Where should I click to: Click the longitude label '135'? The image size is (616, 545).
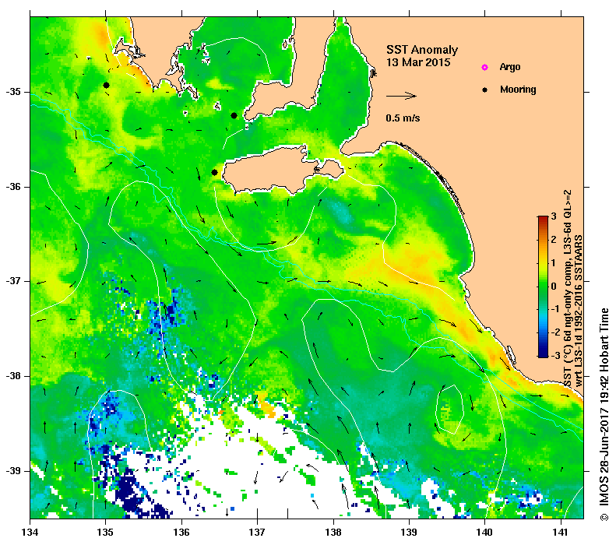[105, 533]
